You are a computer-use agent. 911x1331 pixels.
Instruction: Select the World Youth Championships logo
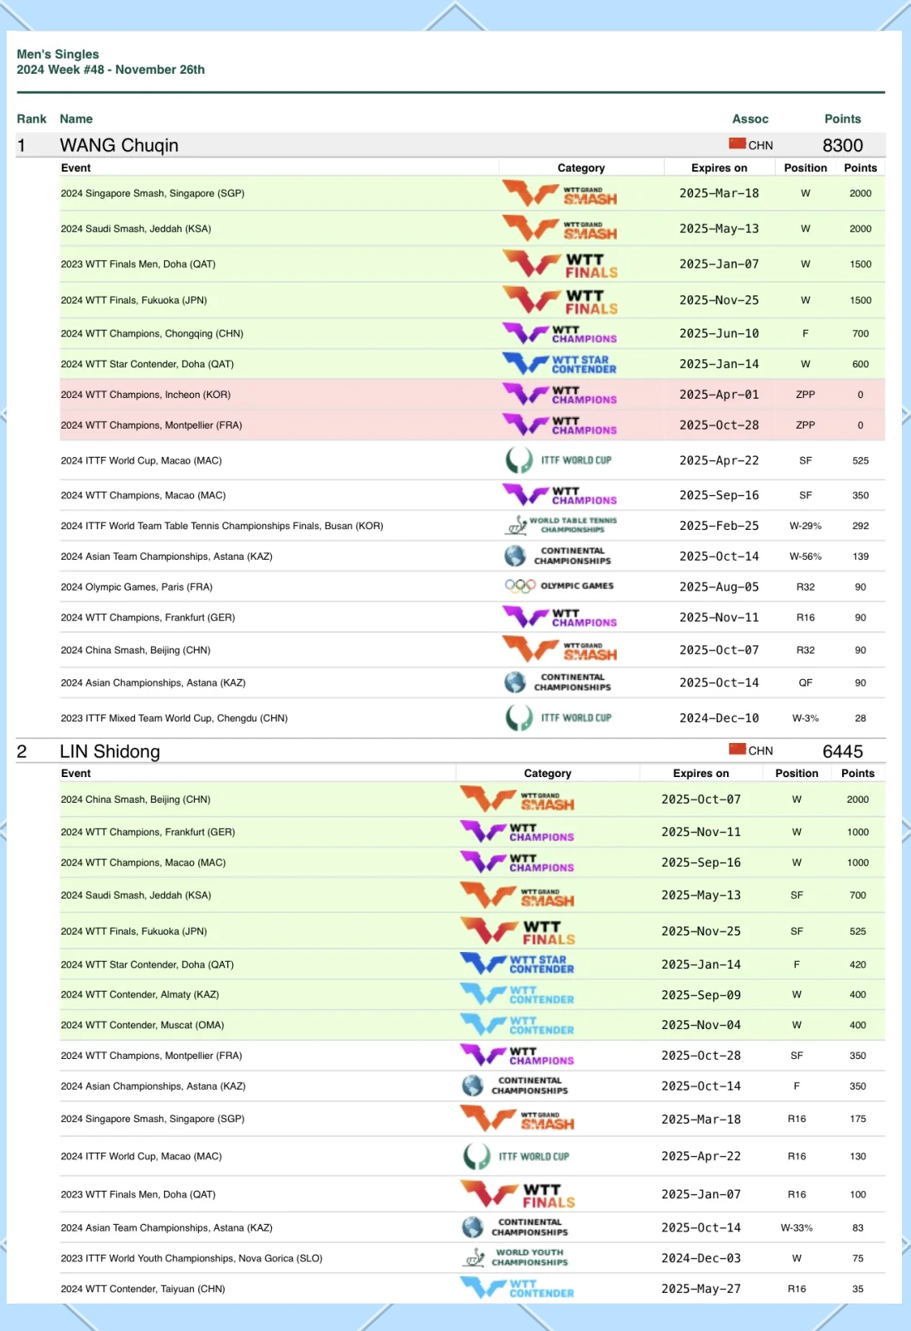coord(516,1258)
